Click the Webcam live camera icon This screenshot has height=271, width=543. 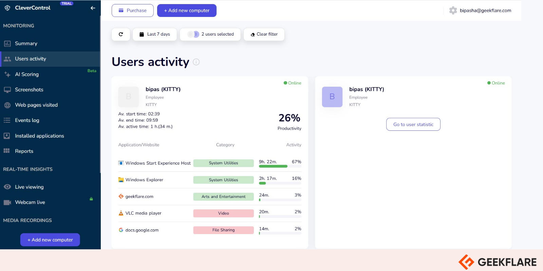coord(7,202)
